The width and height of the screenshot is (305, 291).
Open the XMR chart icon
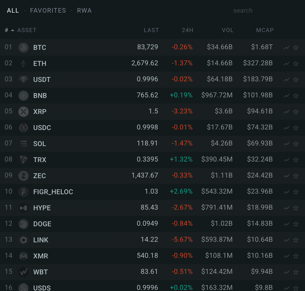(x=287, y=256)
